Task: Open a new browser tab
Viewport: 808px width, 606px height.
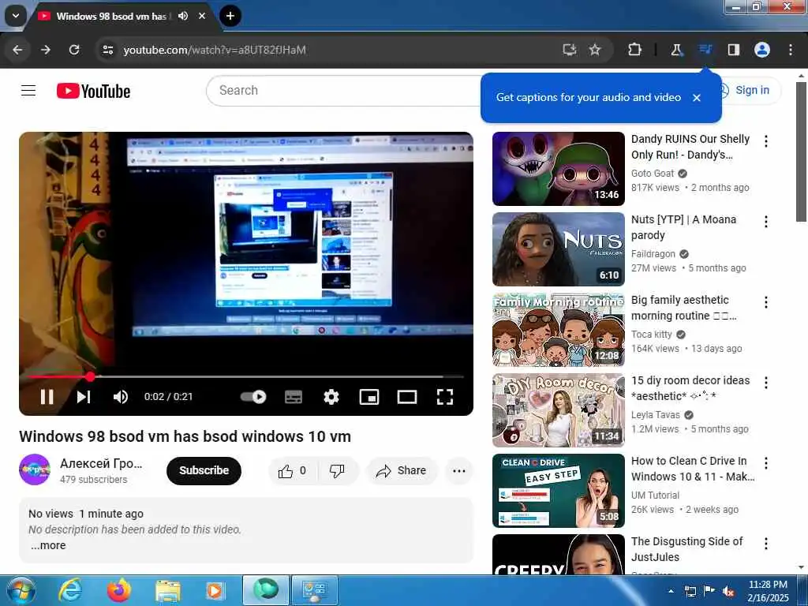Action: click(230, 16)
